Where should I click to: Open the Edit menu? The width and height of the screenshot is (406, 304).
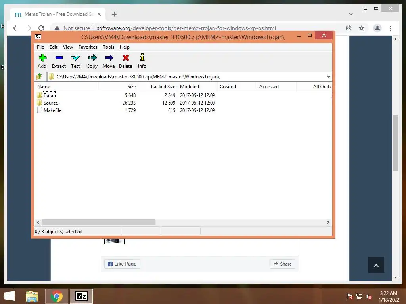54,47
